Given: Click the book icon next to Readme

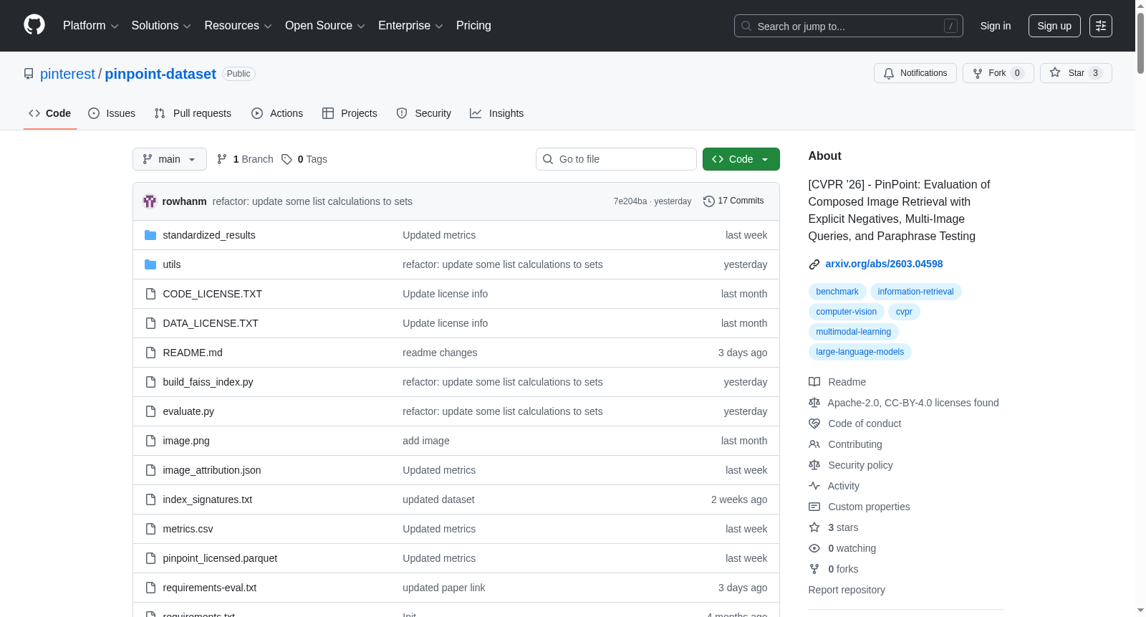Looking at the screenshot, I should pyautogui.click(x=814, y=382).
